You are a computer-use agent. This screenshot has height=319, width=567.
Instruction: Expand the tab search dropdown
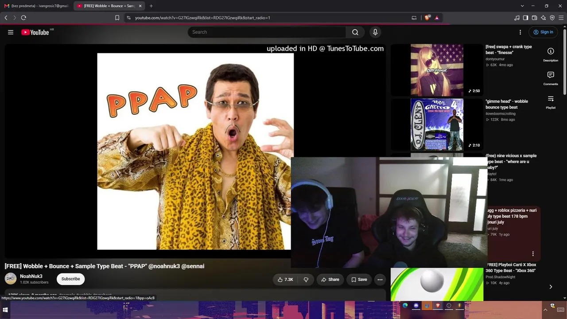[x=522, y=6]
